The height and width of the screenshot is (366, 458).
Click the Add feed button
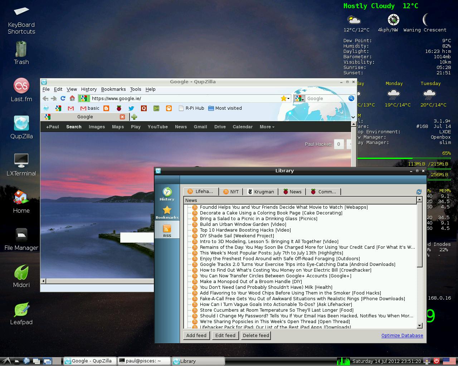[x=196, y=335]
